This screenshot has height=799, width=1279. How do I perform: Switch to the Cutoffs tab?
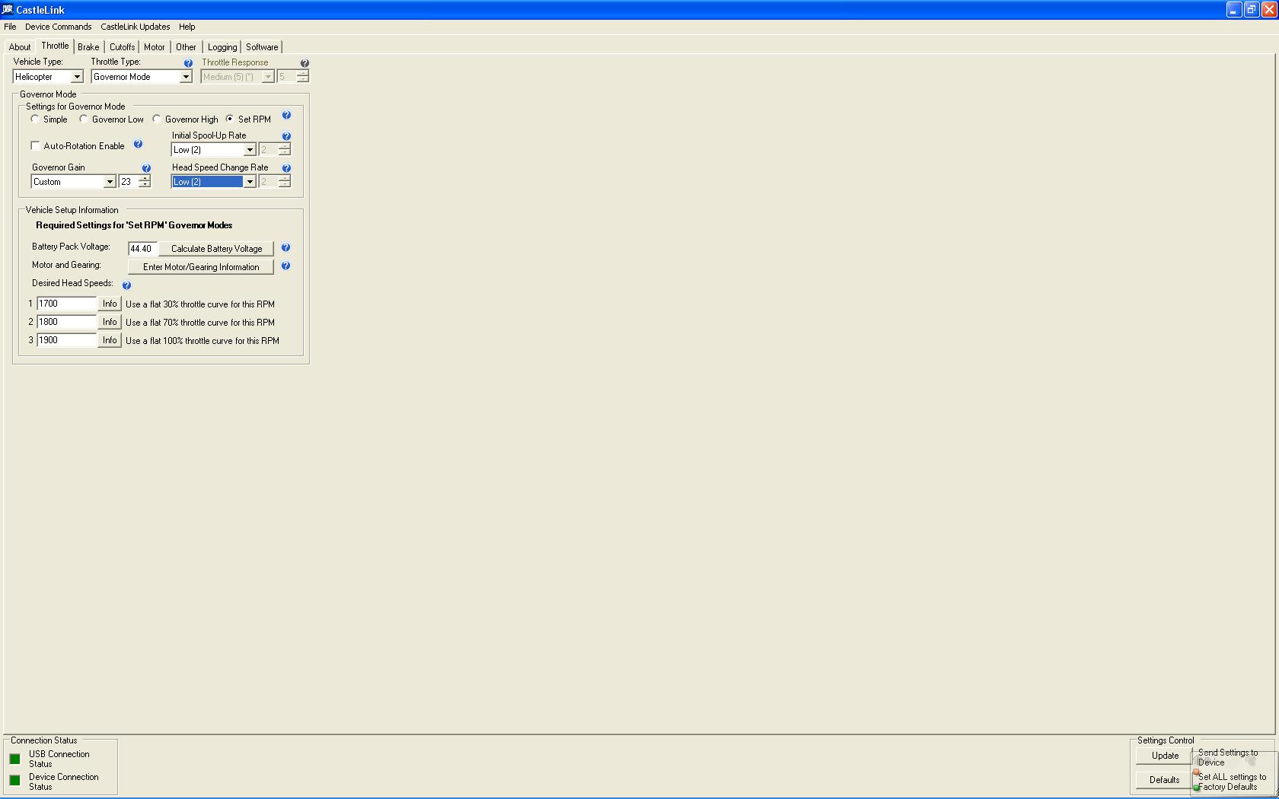(122, 47)
